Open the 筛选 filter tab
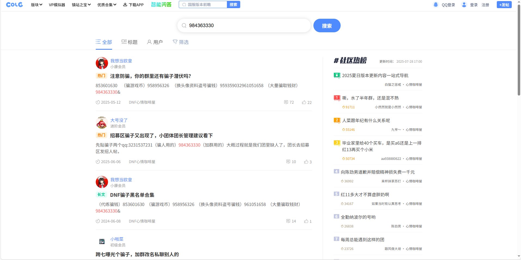 181,42
